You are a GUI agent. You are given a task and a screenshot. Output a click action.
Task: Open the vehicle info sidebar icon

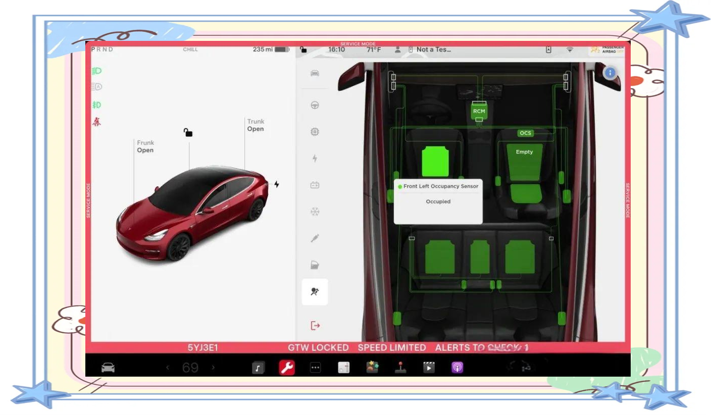(x=315, y=74)
